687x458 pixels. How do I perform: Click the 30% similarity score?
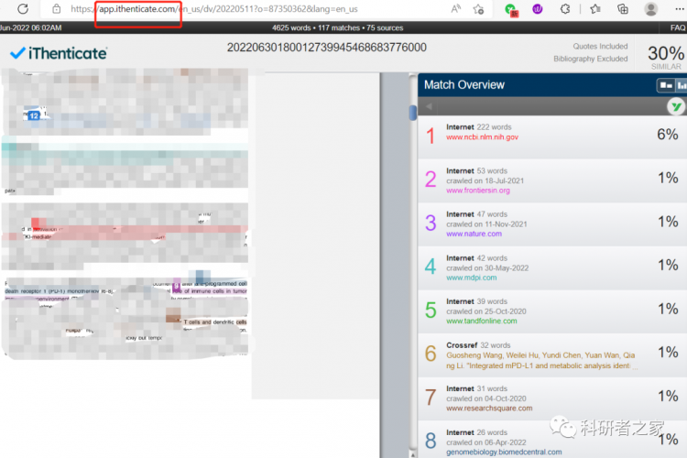click(666, 53)
